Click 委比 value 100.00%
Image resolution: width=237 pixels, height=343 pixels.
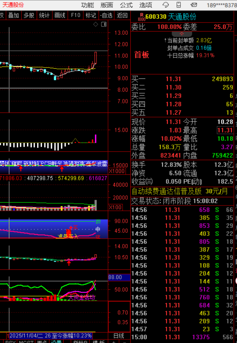[x=170, y=27]
